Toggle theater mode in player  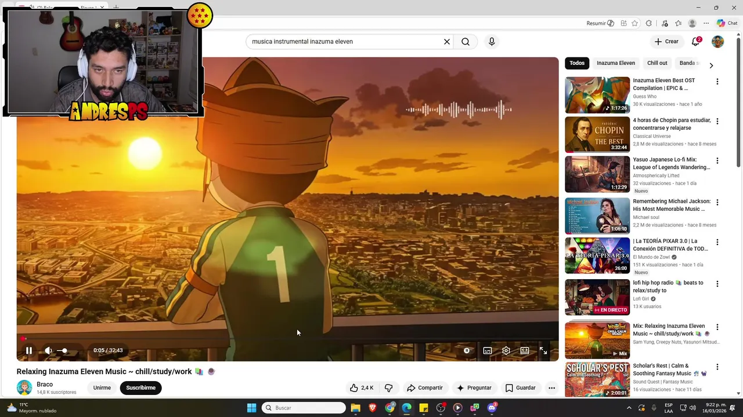pyautogui.click(x=525, y=350)
